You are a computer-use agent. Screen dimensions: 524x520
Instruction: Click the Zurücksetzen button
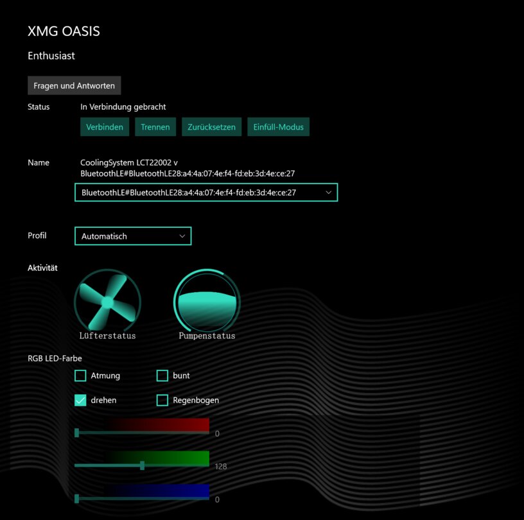tap(212, 127)
